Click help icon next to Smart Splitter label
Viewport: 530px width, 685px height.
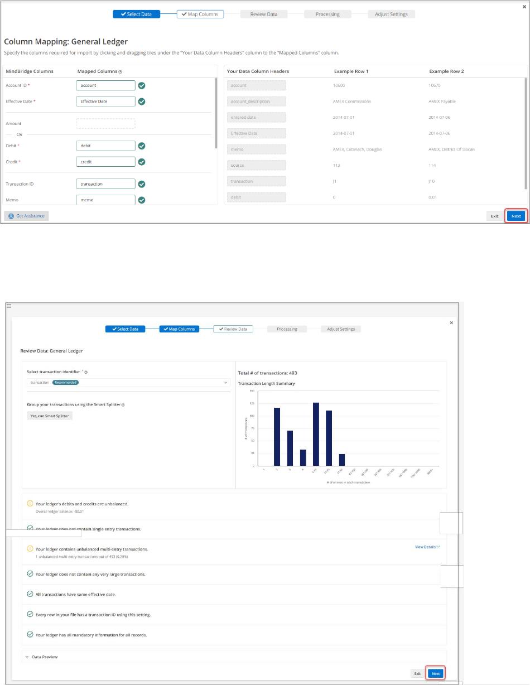tap(123, 404)
